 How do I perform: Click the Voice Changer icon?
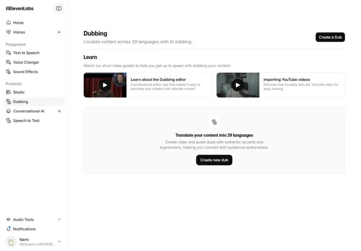click(8, 62)
